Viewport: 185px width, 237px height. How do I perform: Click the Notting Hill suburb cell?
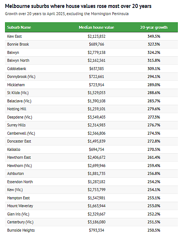click(x=17, y=109)
